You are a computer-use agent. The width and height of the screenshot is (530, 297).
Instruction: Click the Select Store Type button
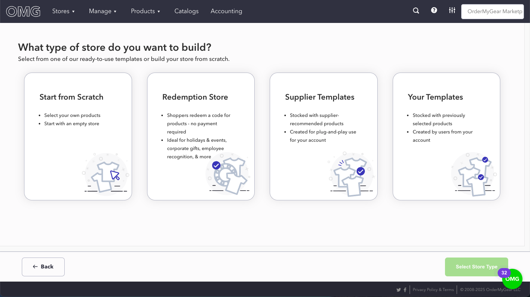pyautogui.click(x=477, y=267)
